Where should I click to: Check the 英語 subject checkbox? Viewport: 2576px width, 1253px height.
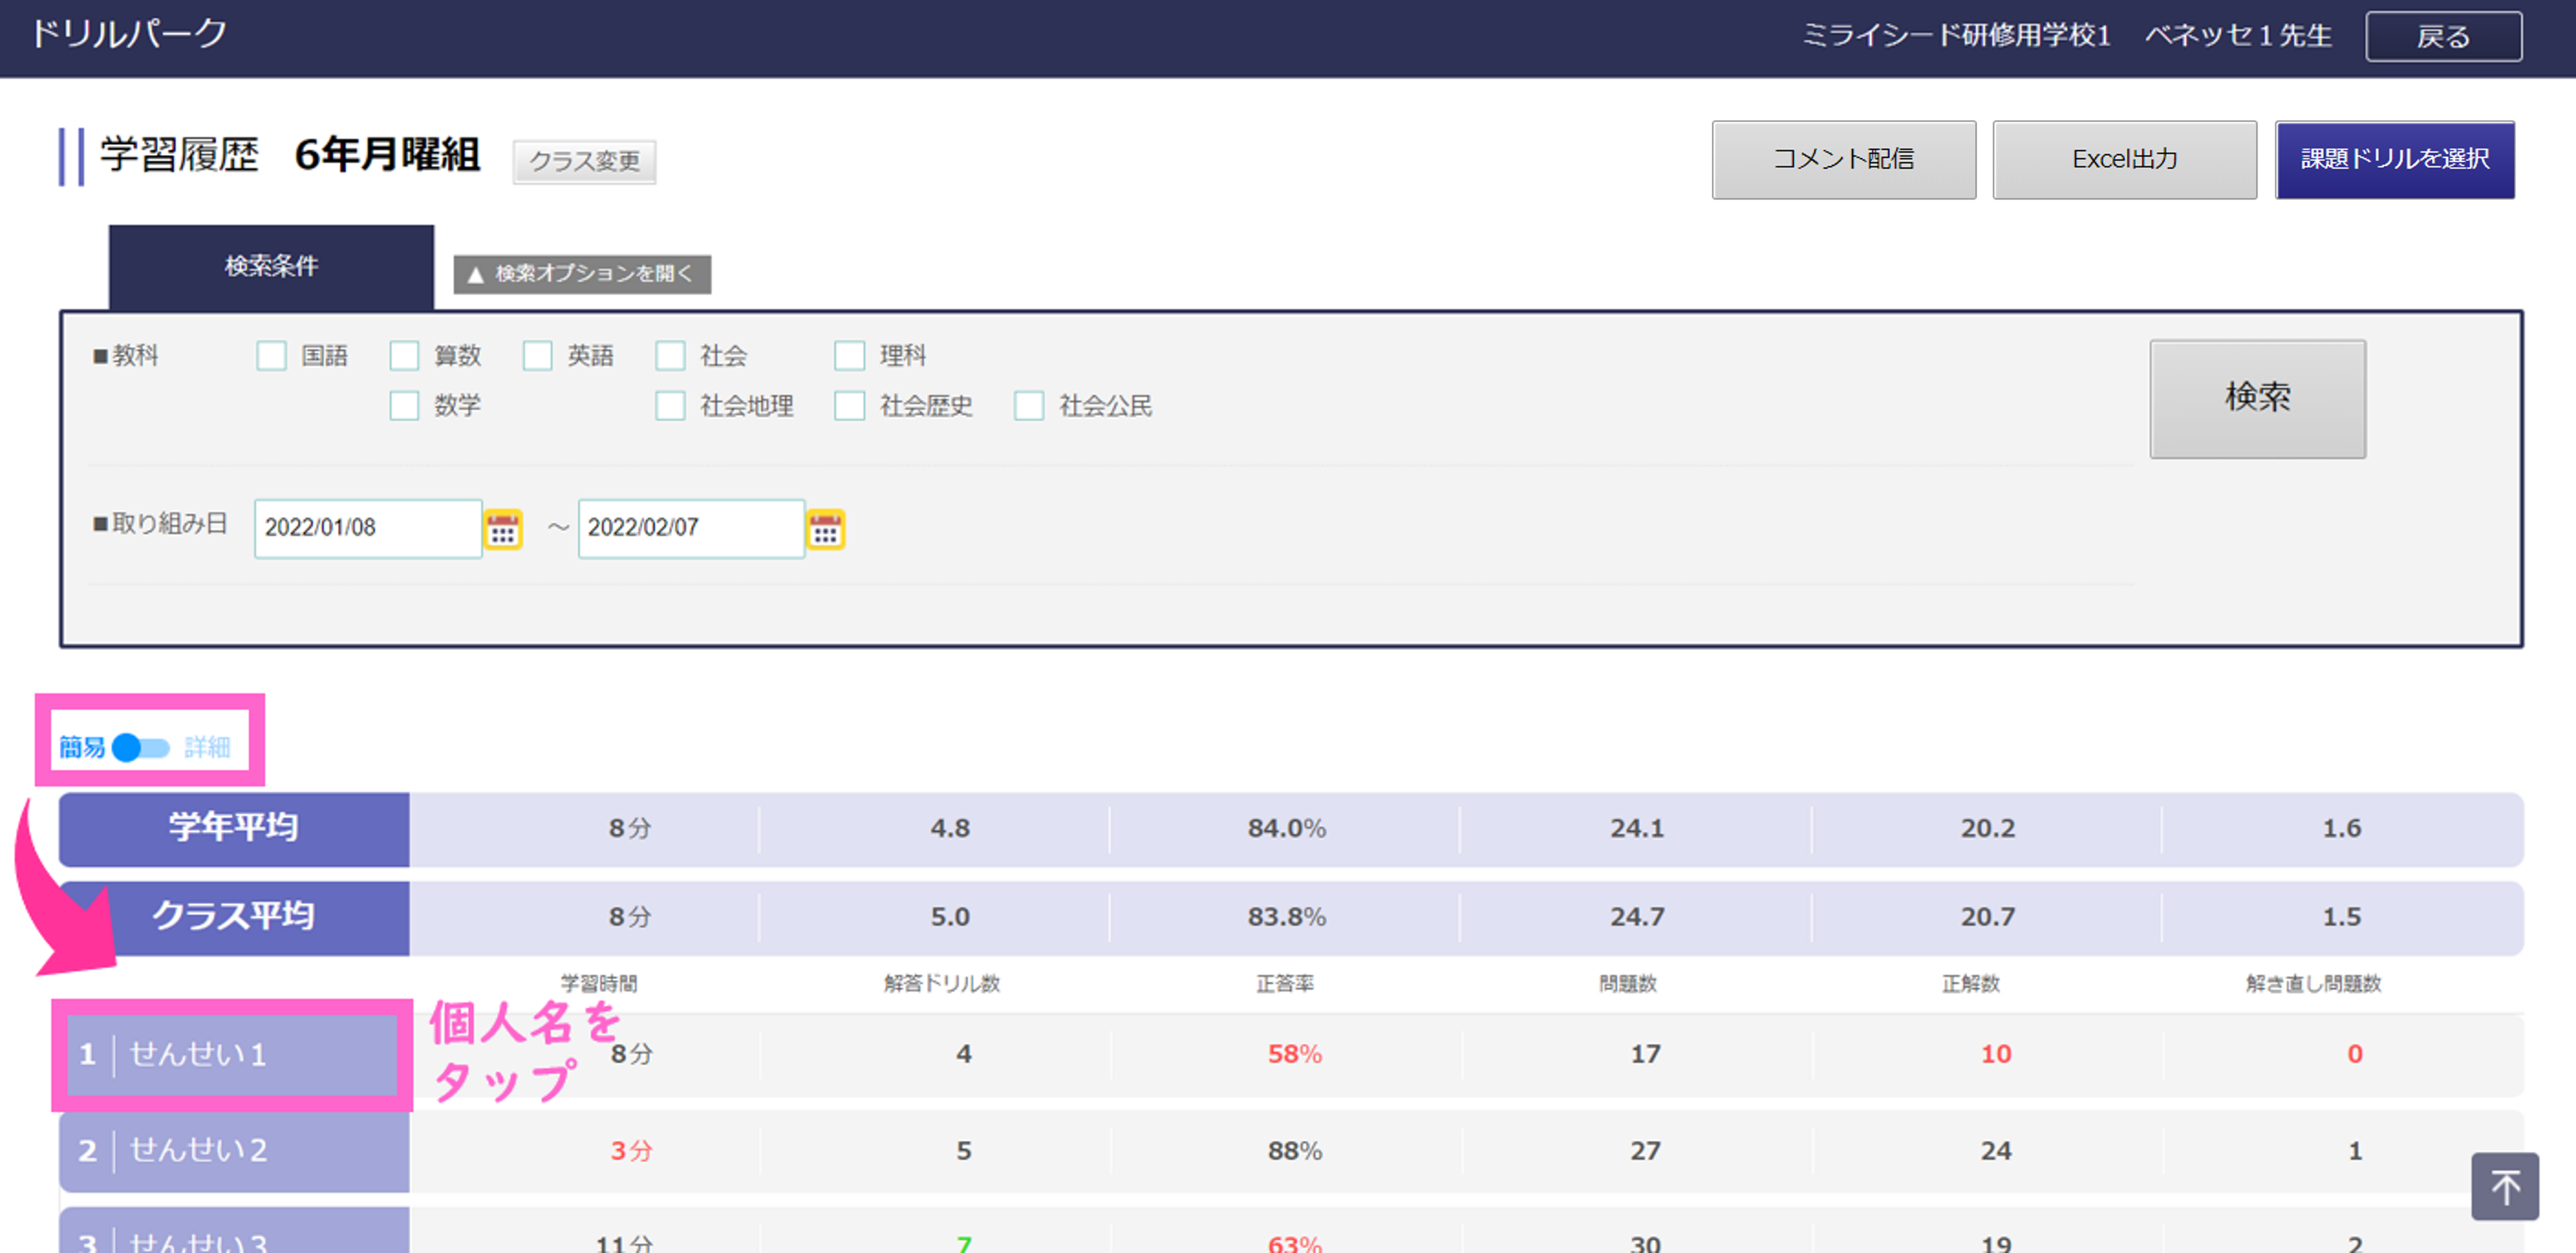coord(537,355)
